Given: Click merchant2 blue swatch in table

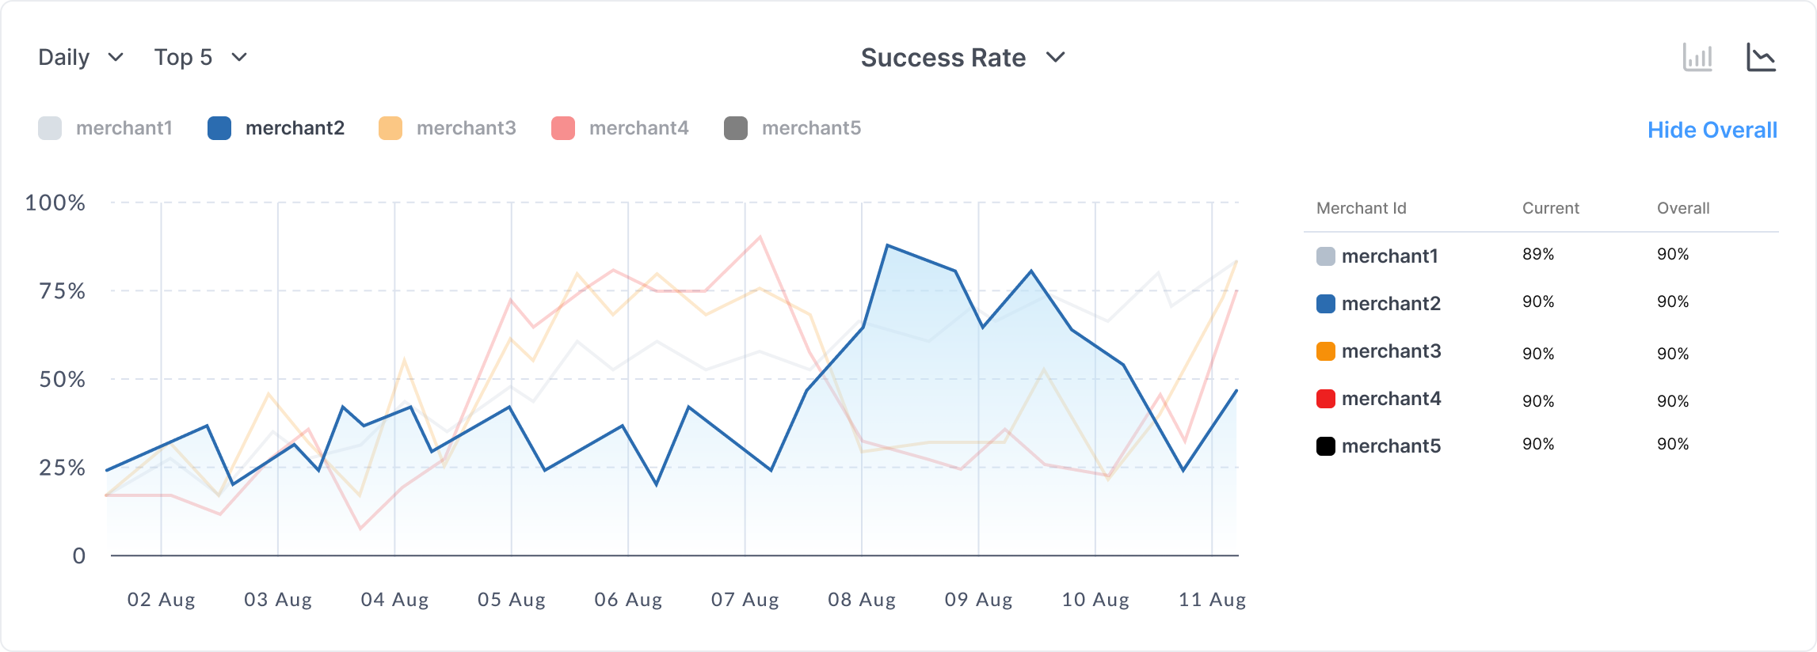Looking at the screenshot, I should pos(1325,304).
